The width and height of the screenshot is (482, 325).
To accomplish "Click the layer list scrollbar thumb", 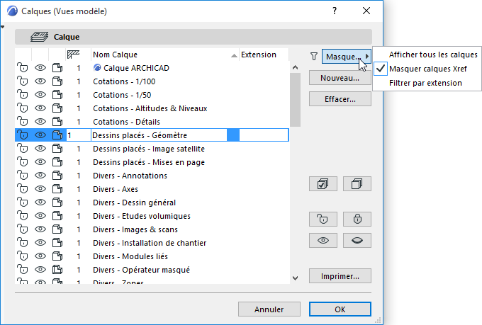I will click(x=296, y=100).
